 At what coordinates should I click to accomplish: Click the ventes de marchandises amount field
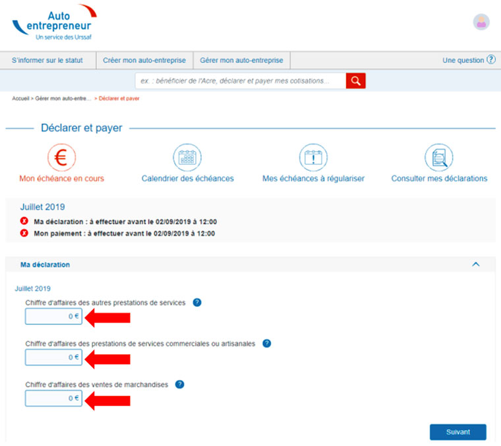pyautogui.click(x=53, y=398)
